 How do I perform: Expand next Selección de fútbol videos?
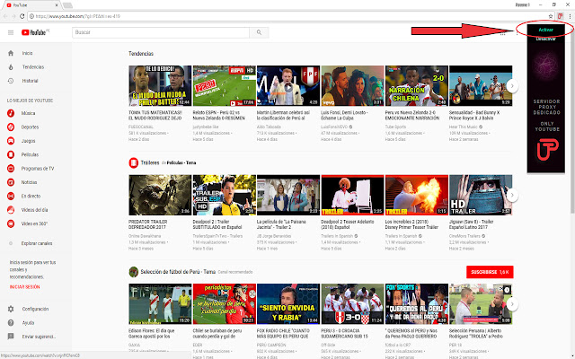click(512, 304)
